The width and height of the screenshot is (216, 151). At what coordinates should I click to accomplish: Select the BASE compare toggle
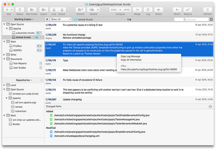pos(114,10)
